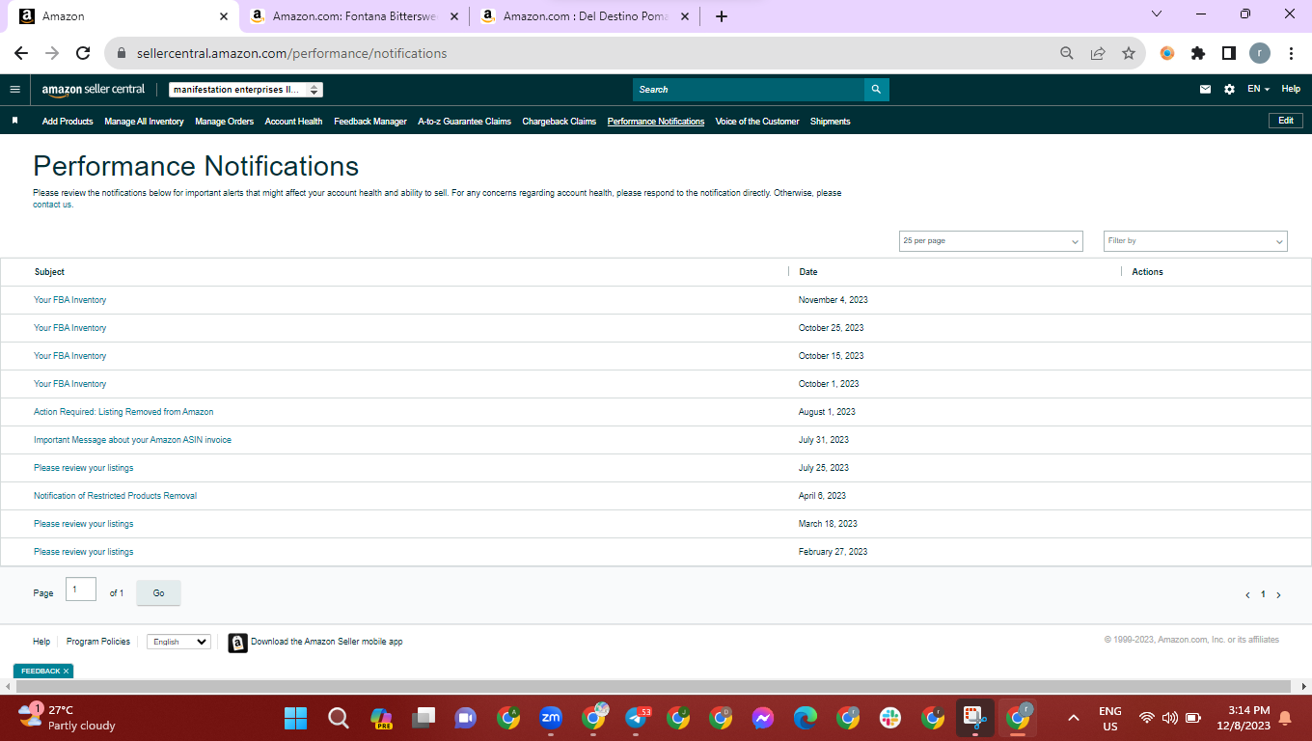The height and width of the screenshot is (741, 1312).
Task: Open Important Message about your Amazon ASIN invoice
Action: (132, 440)
